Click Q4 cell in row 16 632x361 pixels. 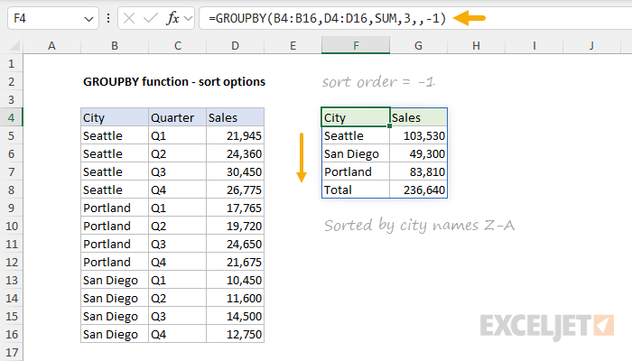tap(177, 335)
